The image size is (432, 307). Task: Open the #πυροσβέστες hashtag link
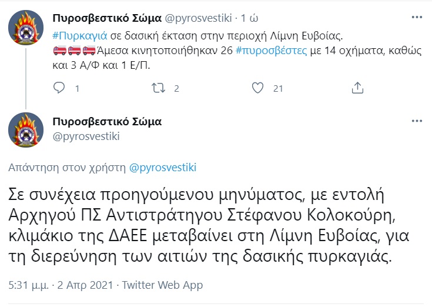coord(272,51)
